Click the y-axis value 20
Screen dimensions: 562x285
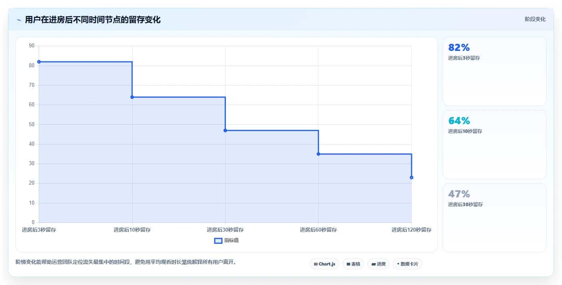pyautogui.click(x=32, y=183)
